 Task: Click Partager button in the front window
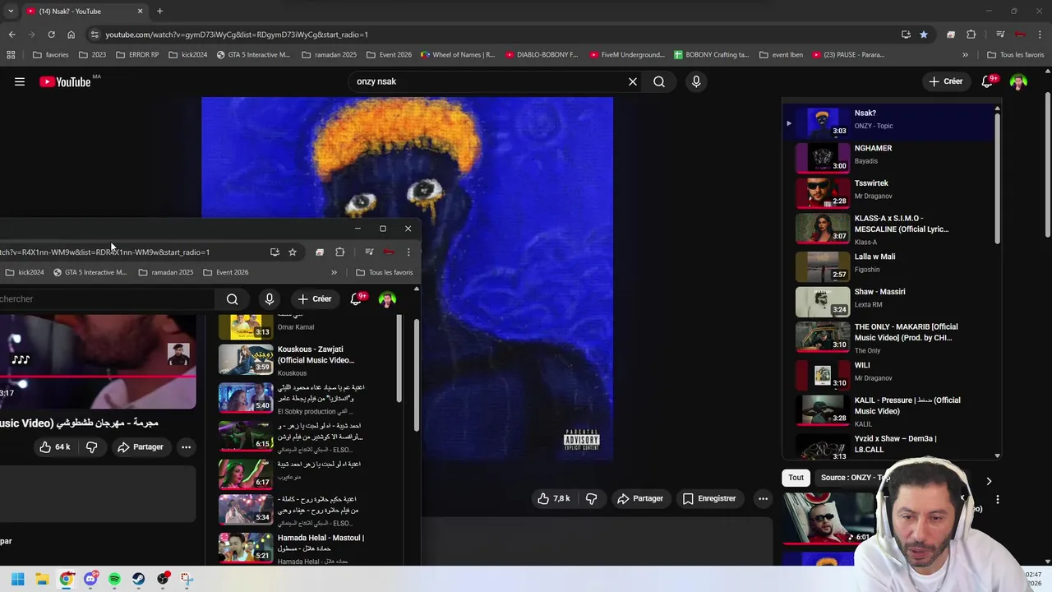pyautogui.click(x=140, y=447)
